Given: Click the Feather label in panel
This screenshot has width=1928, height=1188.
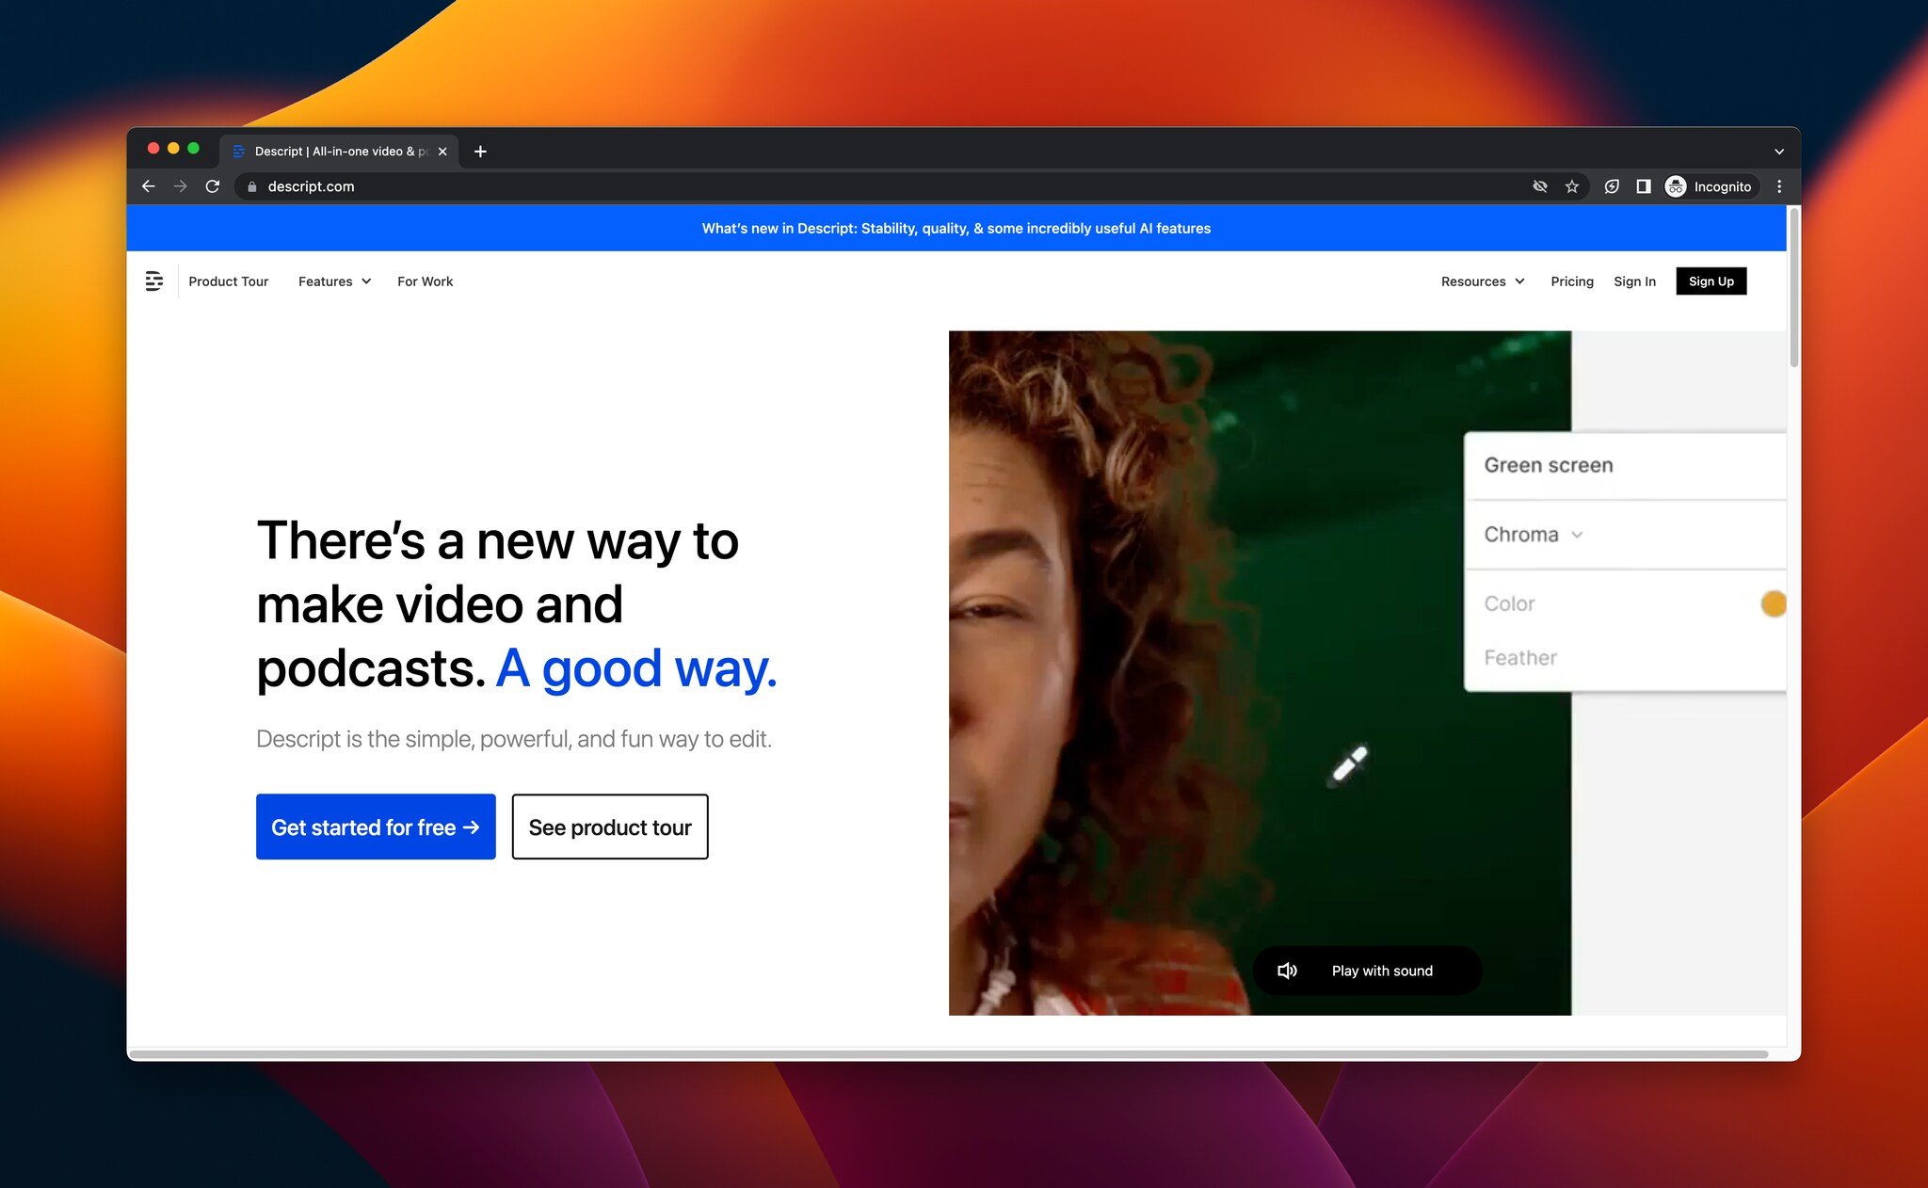Looking at the screenshot, I should (1520, 658).
